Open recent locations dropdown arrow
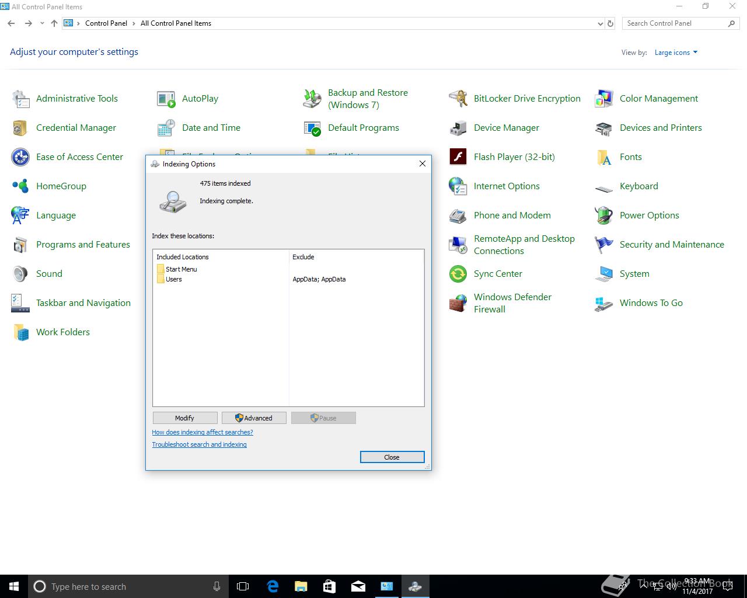This screenshot has width=747, height=598. pos(42,23)
